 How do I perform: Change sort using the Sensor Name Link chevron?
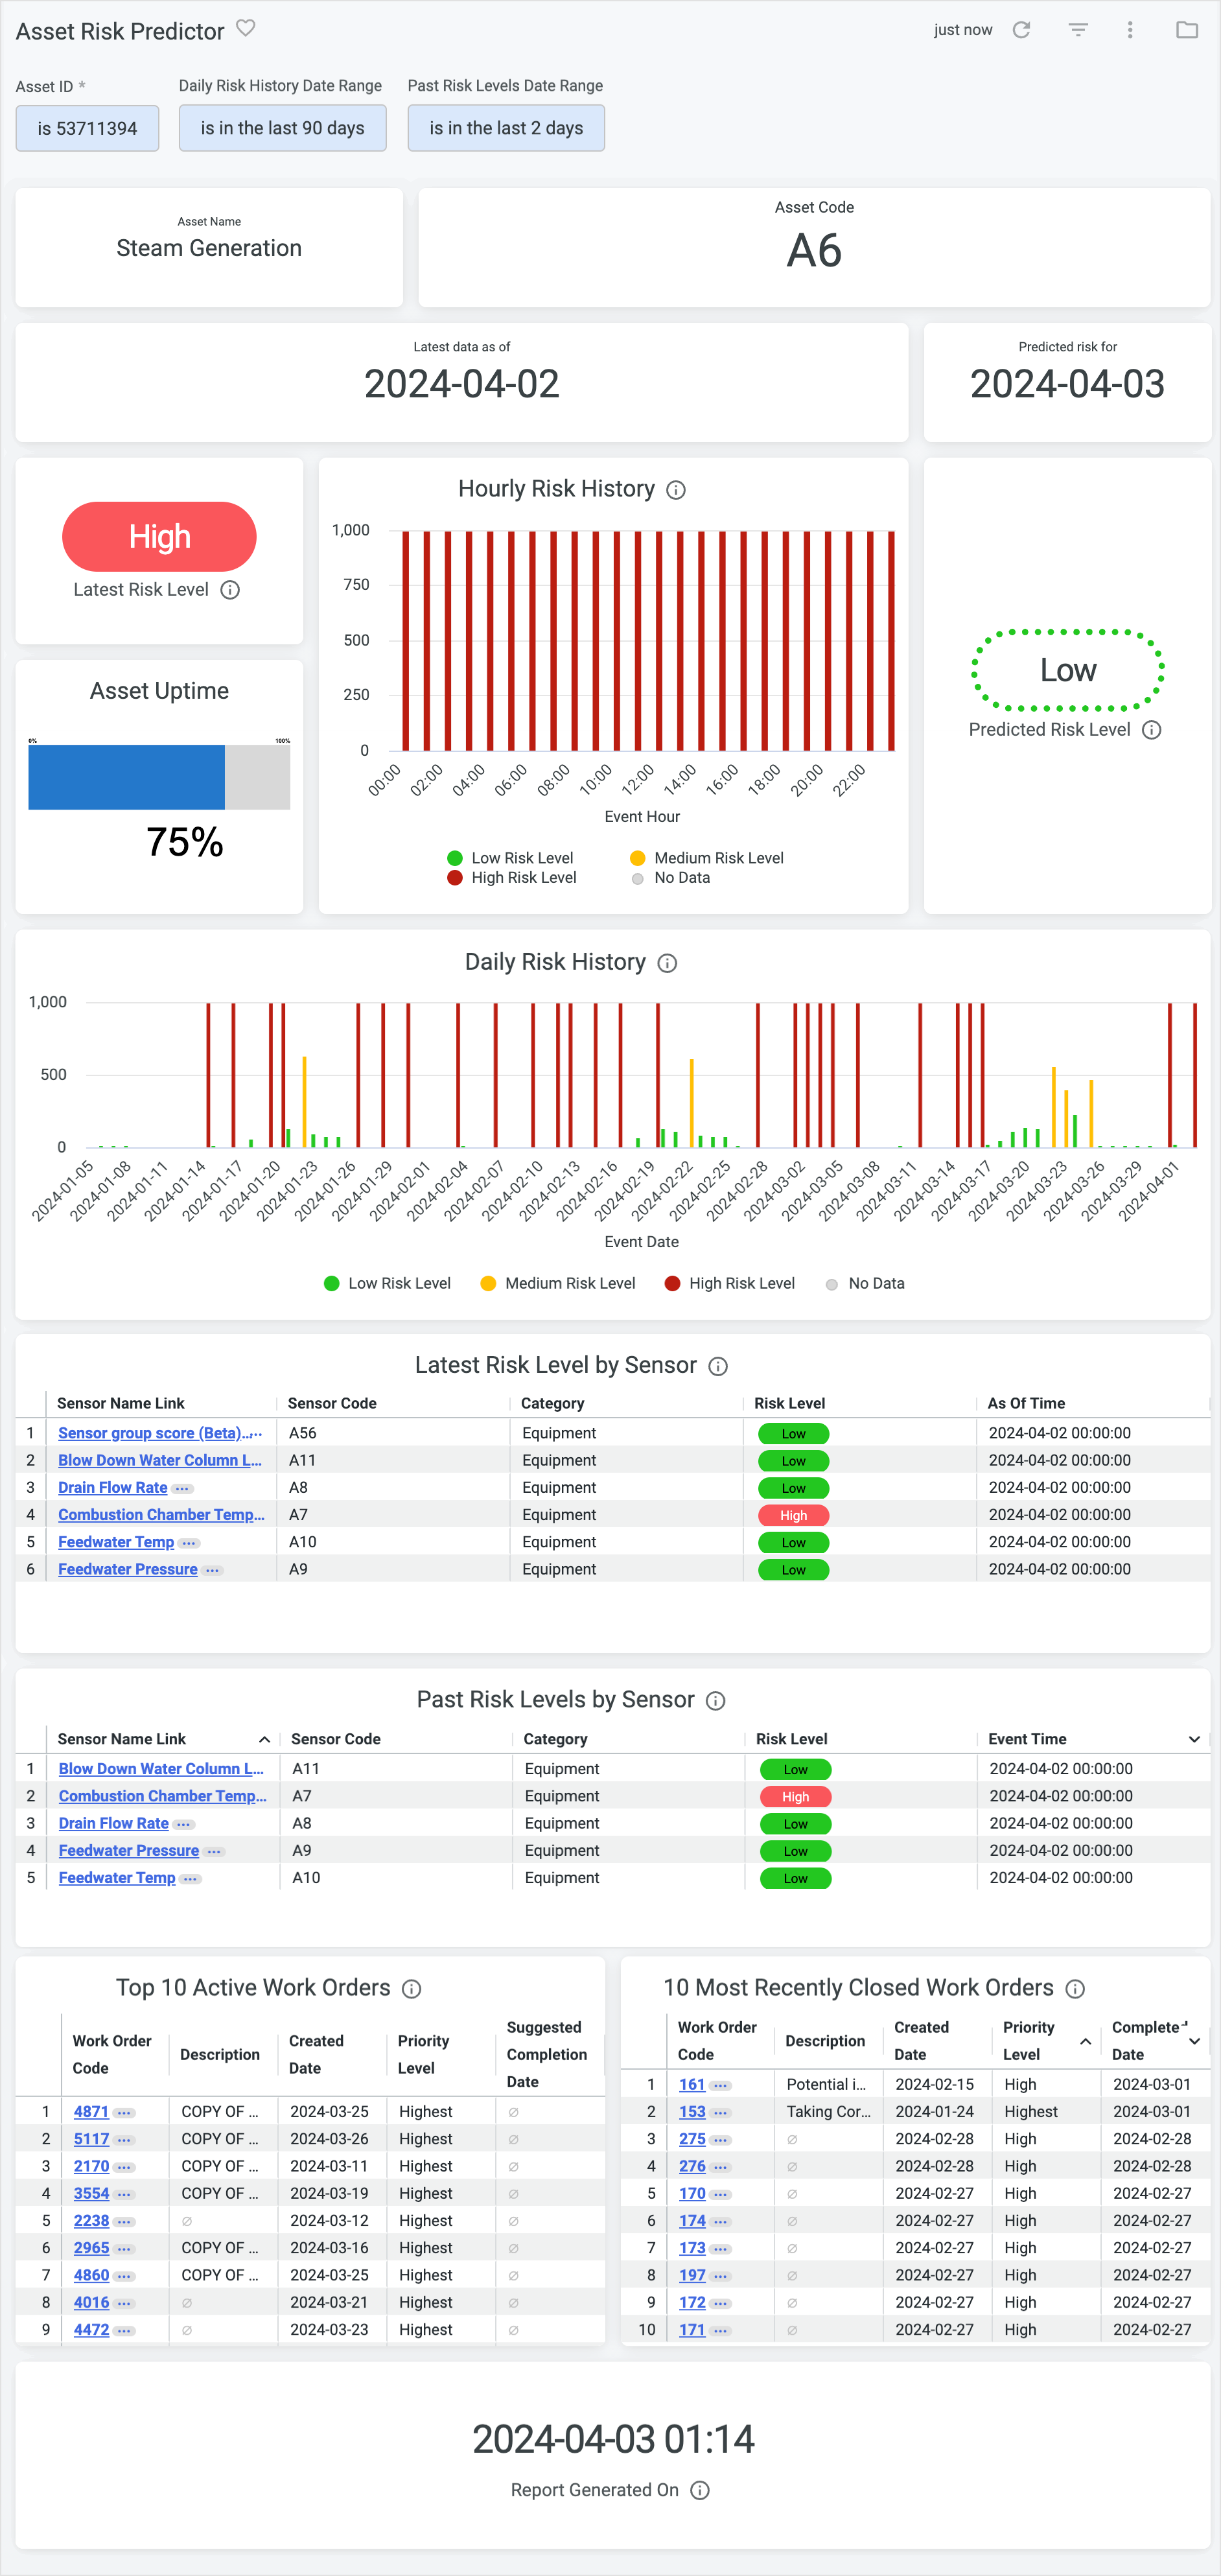click(265, 1739)
